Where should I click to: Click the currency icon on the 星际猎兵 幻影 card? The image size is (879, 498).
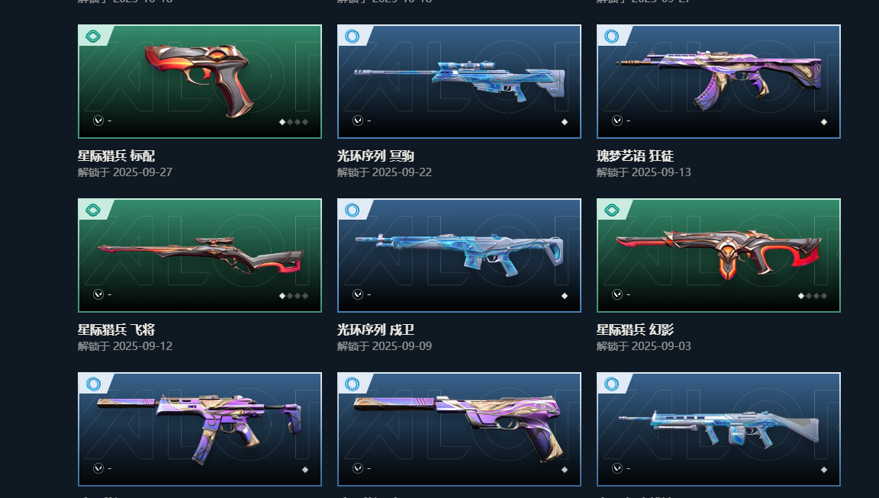pyautogui.click(x=617, y=294)
